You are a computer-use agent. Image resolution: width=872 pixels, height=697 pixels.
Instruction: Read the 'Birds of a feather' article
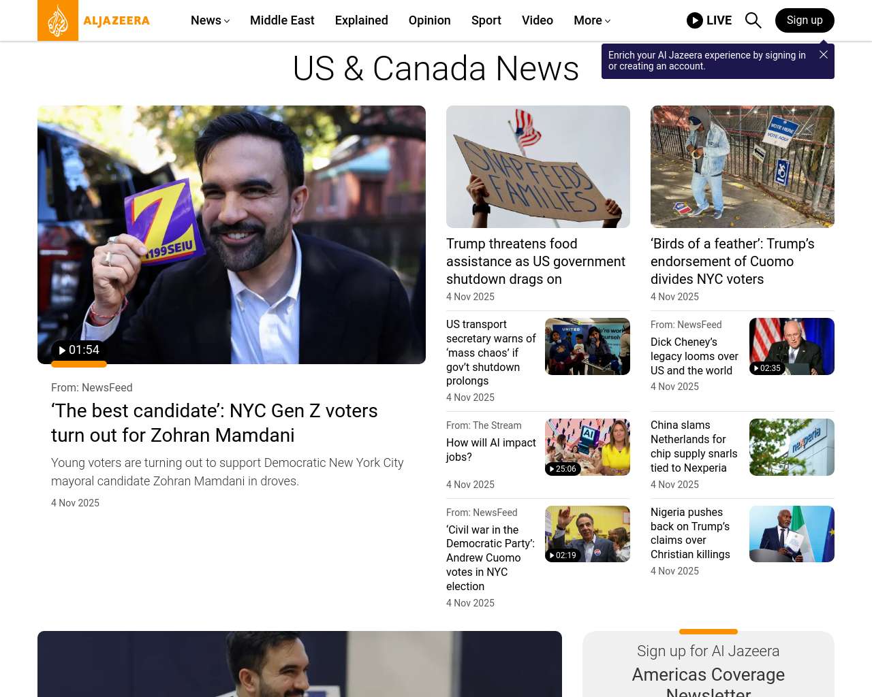(x=732, y=261)
